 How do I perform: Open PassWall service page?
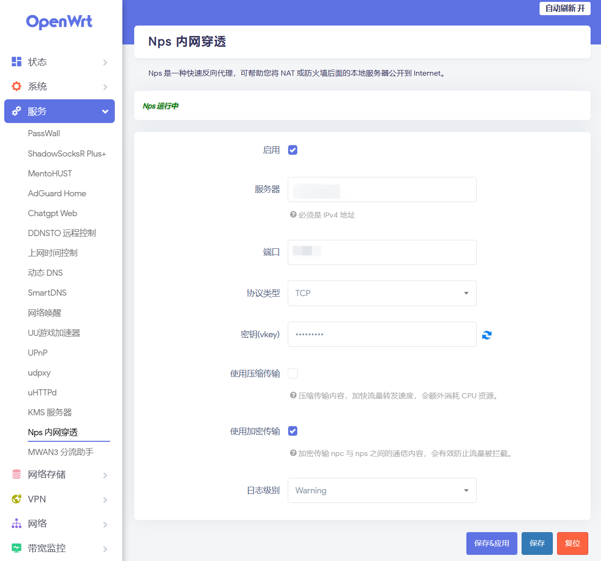44,133
